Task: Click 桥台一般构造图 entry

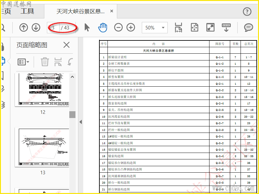Action: coord(119,183)
